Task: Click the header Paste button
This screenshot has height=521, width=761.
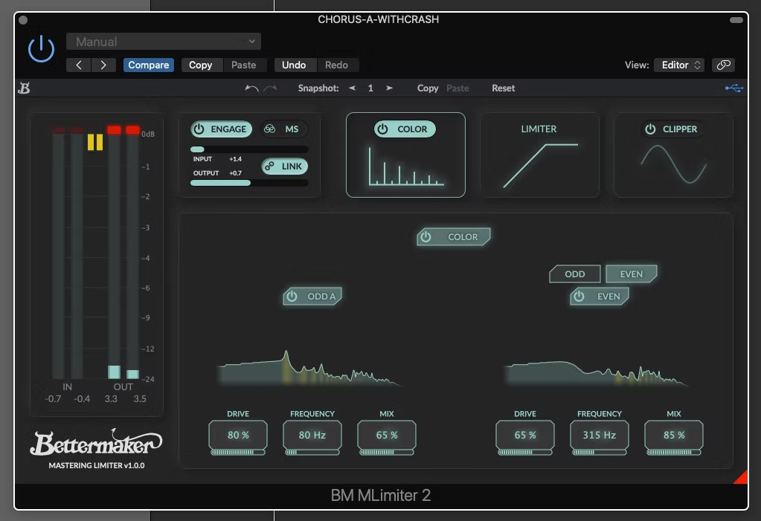Action: [x=244, y=65]
